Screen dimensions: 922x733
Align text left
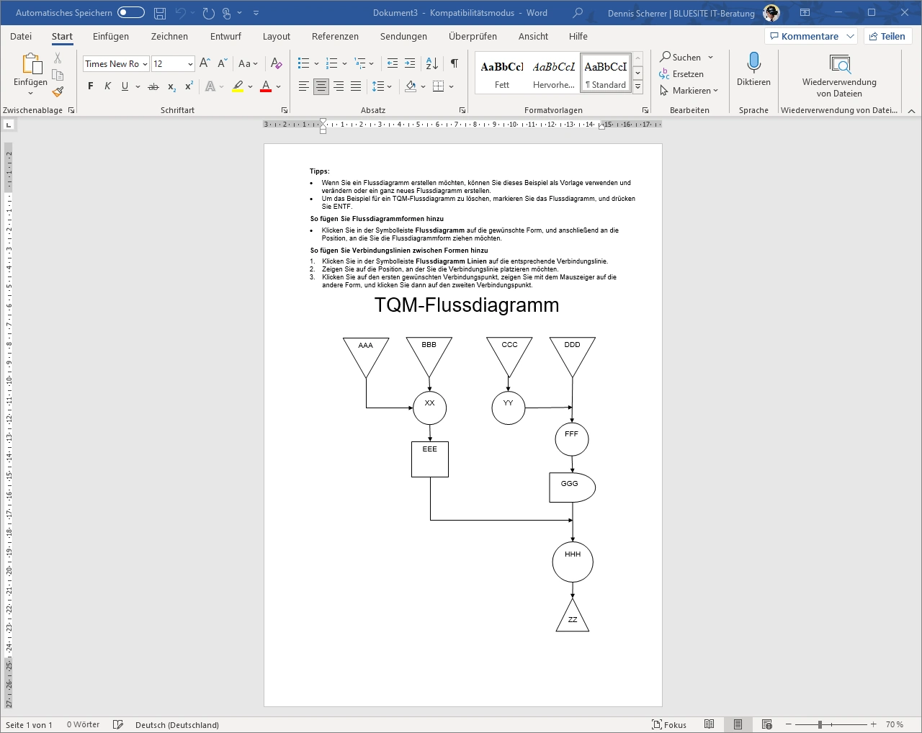point(304,86)
